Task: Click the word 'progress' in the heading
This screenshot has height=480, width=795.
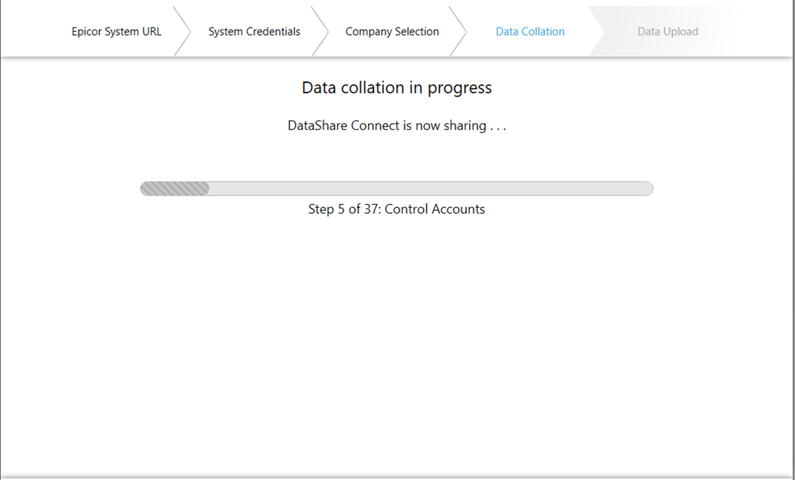Action: click(x=459, y=88)
